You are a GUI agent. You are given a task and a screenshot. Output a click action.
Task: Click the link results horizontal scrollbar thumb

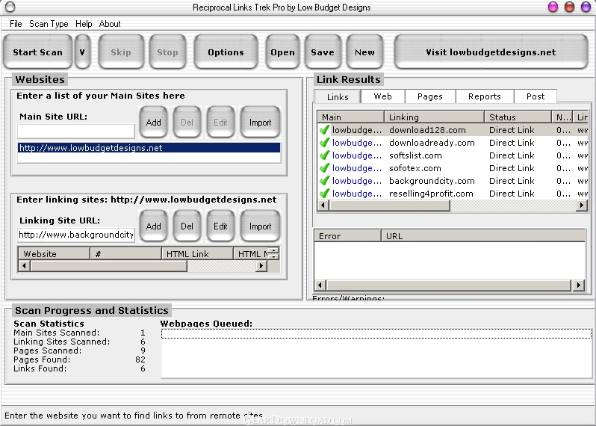(390, 206)
